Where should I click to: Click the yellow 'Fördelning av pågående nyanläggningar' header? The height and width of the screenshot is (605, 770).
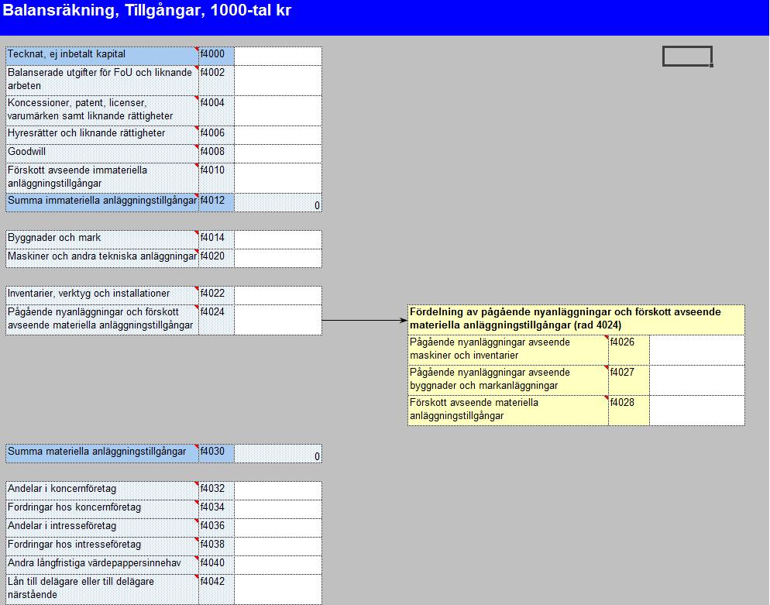(x=576, y=320)
